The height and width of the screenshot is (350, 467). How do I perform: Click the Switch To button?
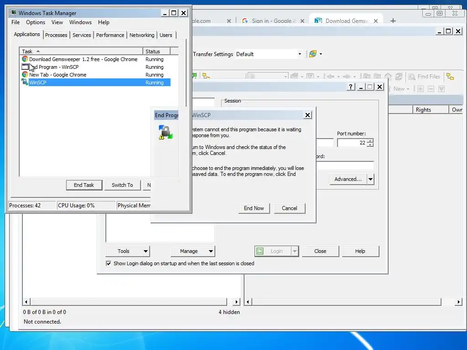(x=122, y=185)
